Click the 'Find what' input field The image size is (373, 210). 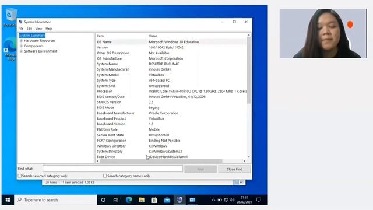pyautogui.click(x=112, y=169)
